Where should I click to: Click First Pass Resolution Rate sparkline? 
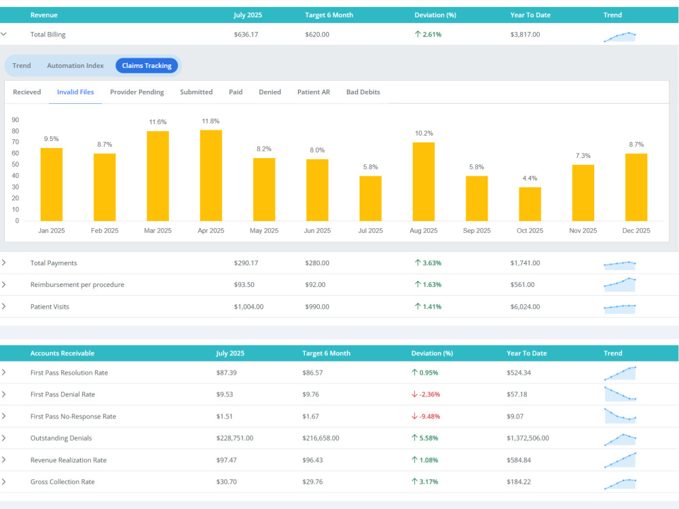pos(620,373)
